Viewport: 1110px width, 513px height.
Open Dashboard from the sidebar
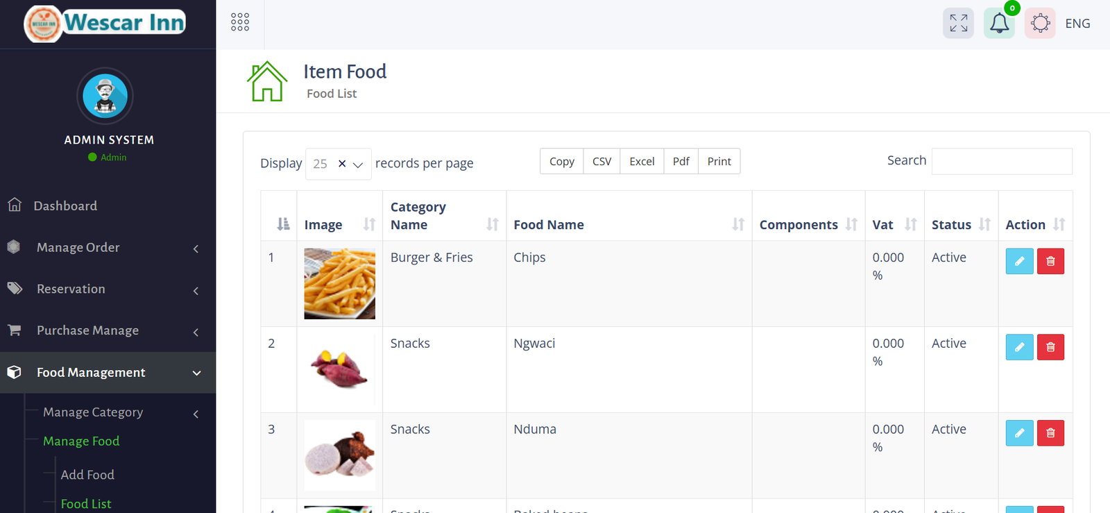coord(65,206)
